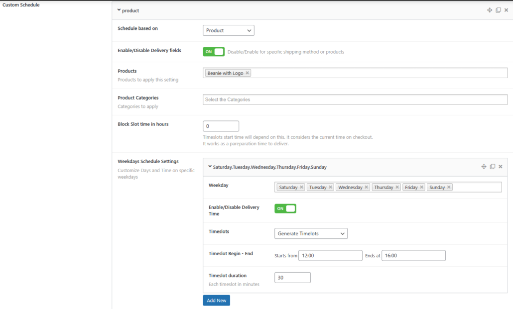Toggle Enable/Disable Delivery fields switch off
Image resolution: width=513 pixels, height=309 pixels.
point(213,51)
